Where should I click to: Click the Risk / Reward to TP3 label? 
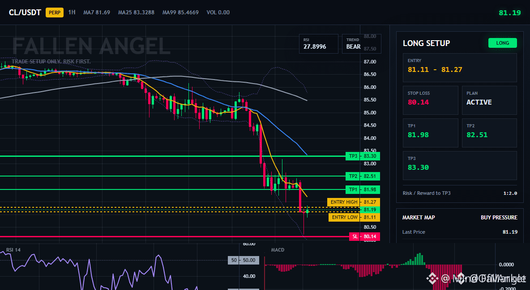coord(426,193)
